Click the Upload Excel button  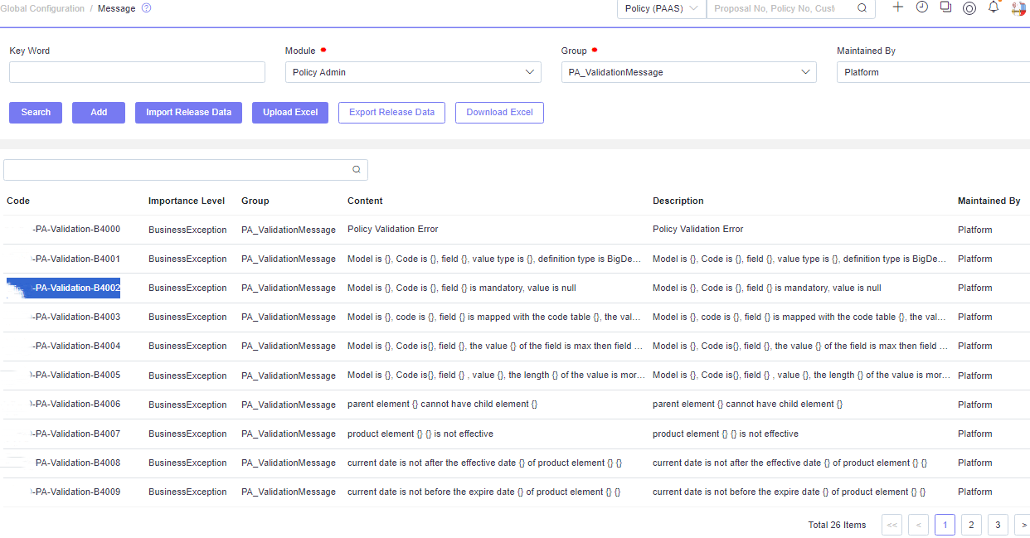[x=290, y=113]
